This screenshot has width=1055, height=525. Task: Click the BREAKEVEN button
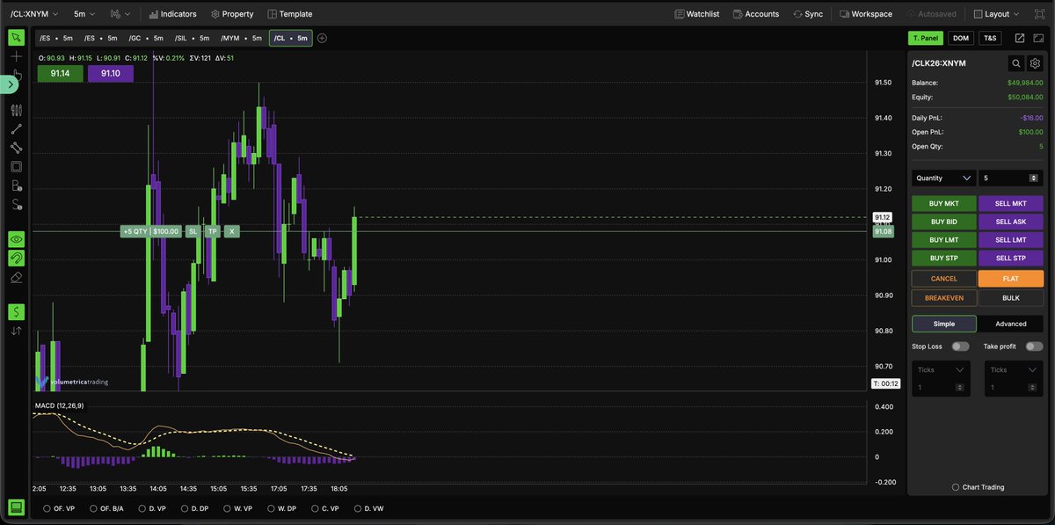point(943,297)
